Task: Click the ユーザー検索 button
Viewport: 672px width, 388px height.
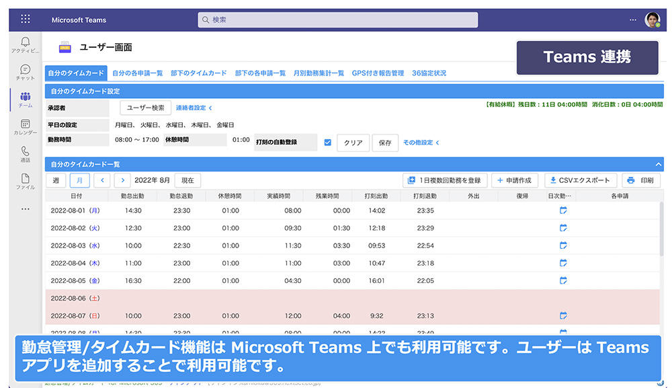Action: click(145, 108)
